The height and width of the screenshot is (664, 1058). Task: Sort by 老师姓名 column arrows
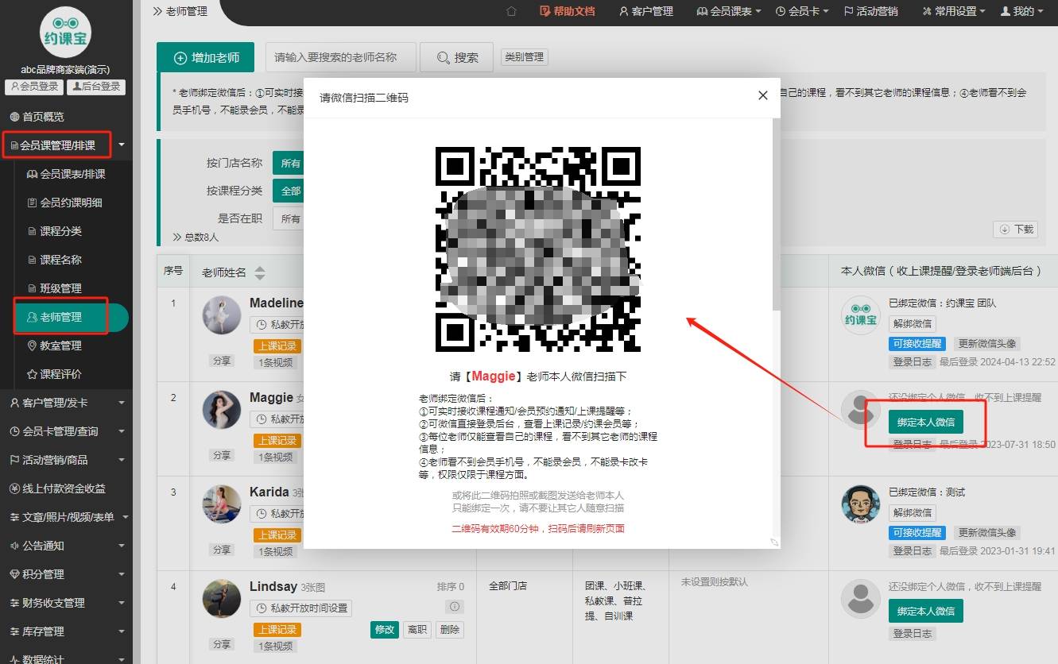click(260, 273)
